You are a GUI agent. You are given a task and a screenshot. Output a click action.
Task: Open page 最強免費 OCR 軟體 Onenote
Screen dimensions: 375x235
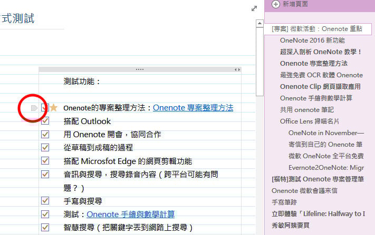point(321,75)
